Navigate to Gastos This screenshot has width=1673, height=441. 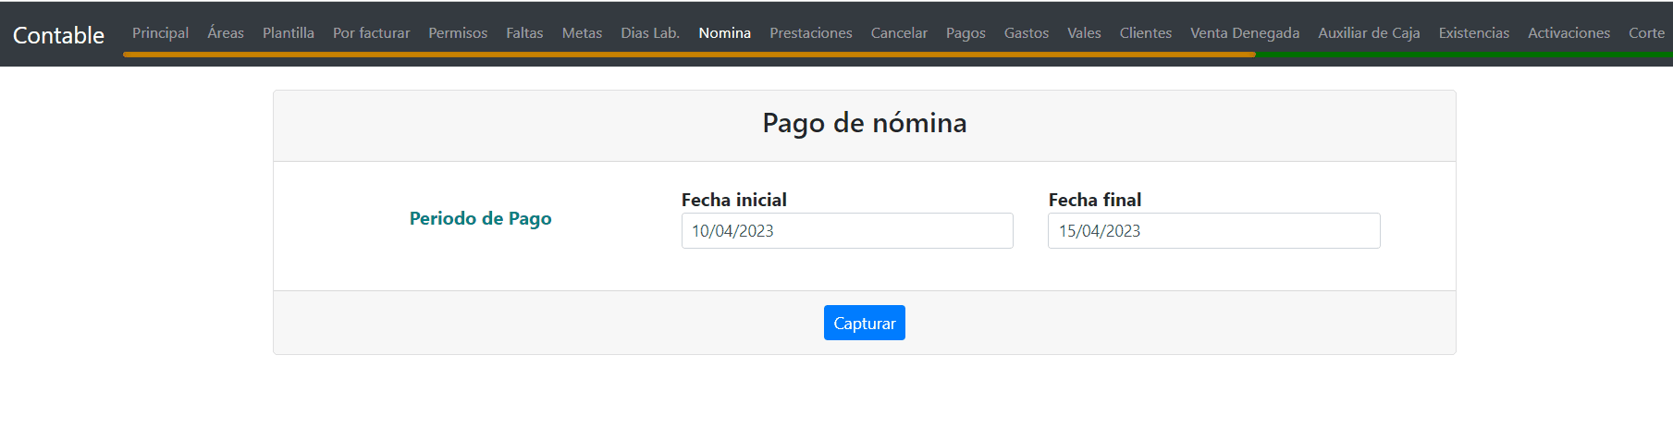point(1027,33)
